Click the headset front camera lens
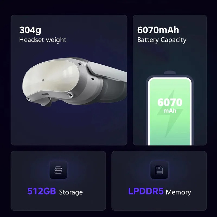Screen dimensions: 217x217 (x=43, y=80)
